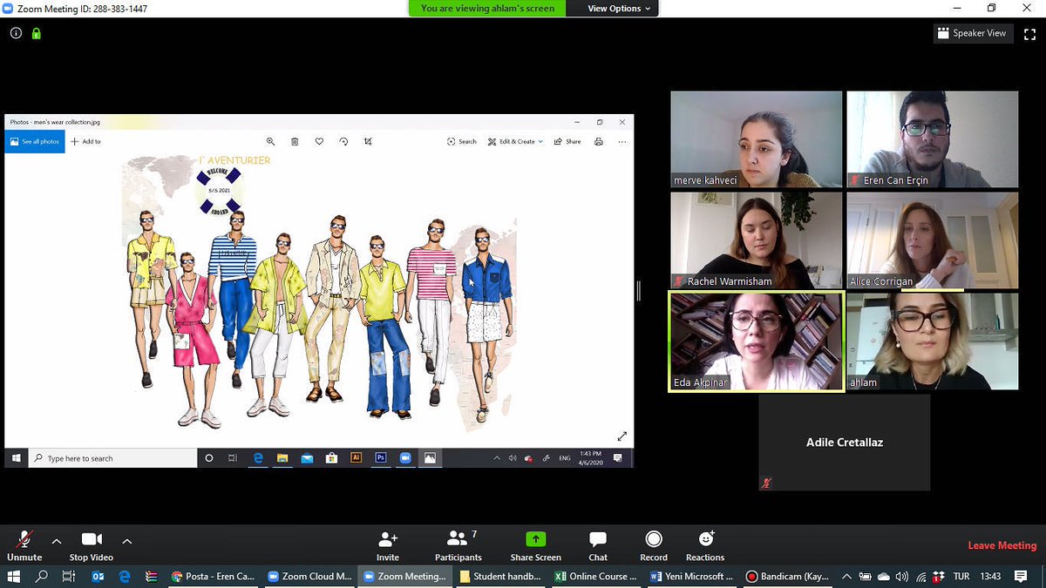Click Photoshop icon in shared taskbar
1046x588 pixels.
381,457
